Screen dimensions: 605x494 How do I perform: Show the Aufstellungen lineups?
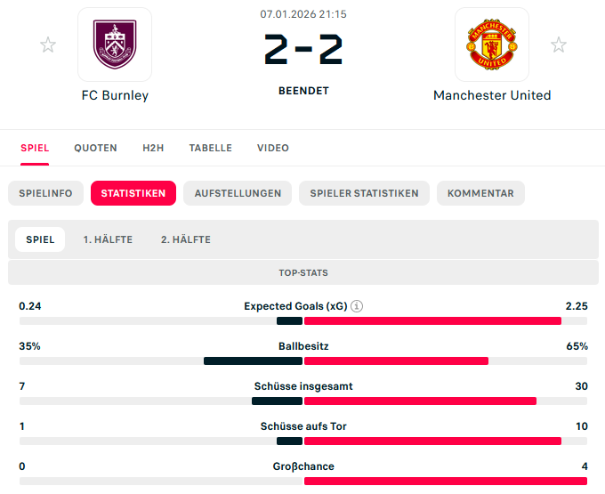click(238, 193)
